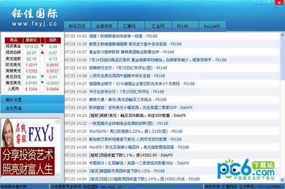Click gold price value 1319.25
Viewport: 285px width, 189px height.
coord(31,46)
